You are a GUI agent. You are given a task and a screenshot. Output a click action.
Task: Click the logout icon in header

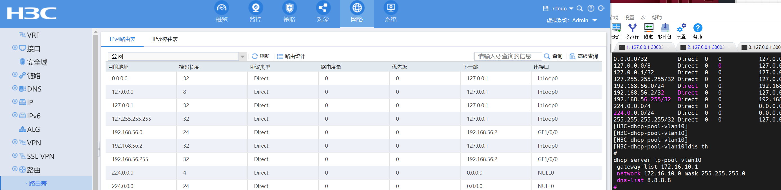tap(601, 8)
